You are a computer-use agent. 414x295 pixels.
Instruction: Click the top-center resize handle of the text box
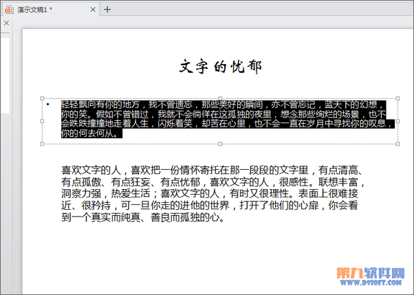click(x=220, y=98)
